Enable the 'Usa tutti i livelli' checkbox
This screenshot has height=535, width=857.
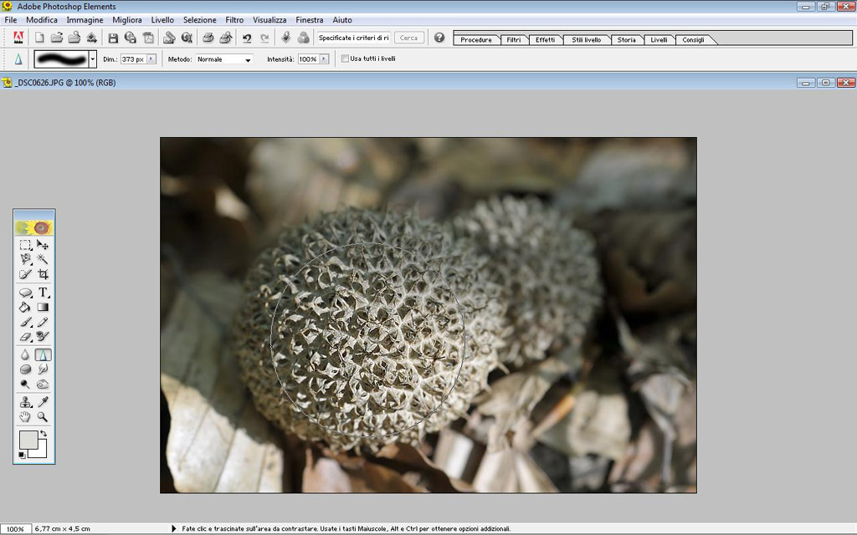345,59
